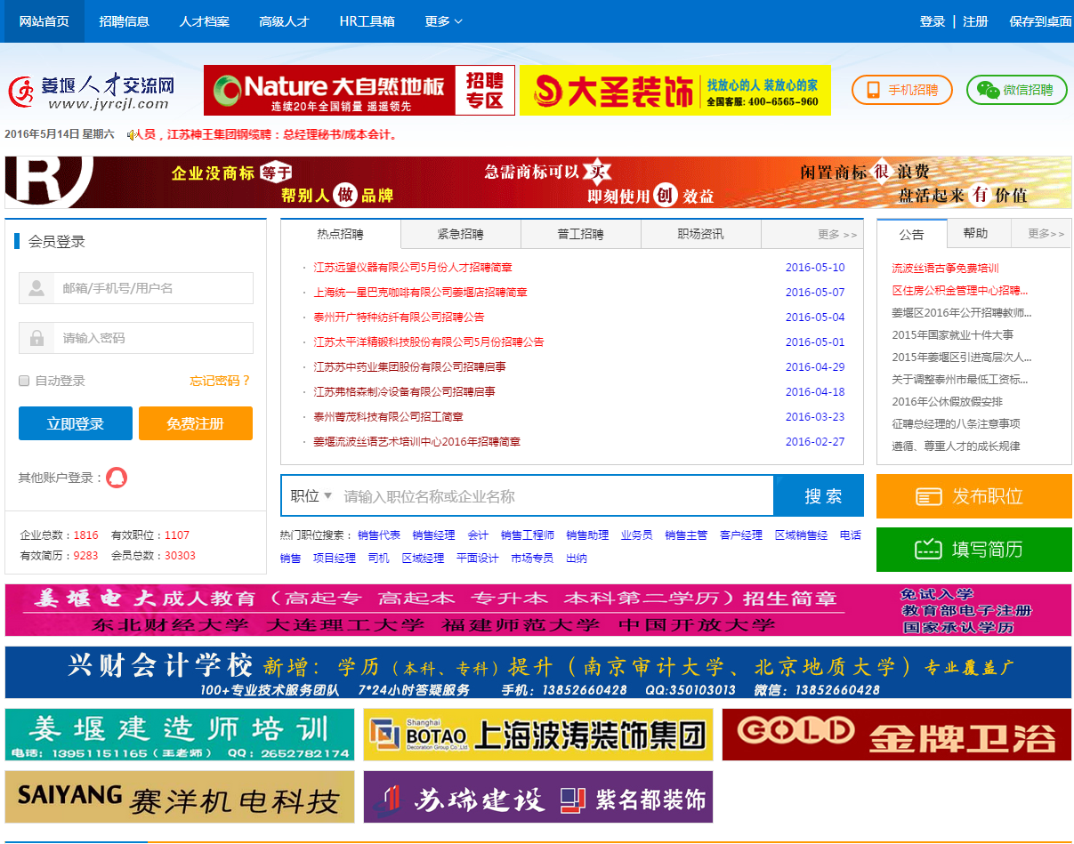This screenshot has height=844, width=1074.
Task: Open 江苏苏中药业集团股份有限公司招聘启事
Action: (409, 367)
